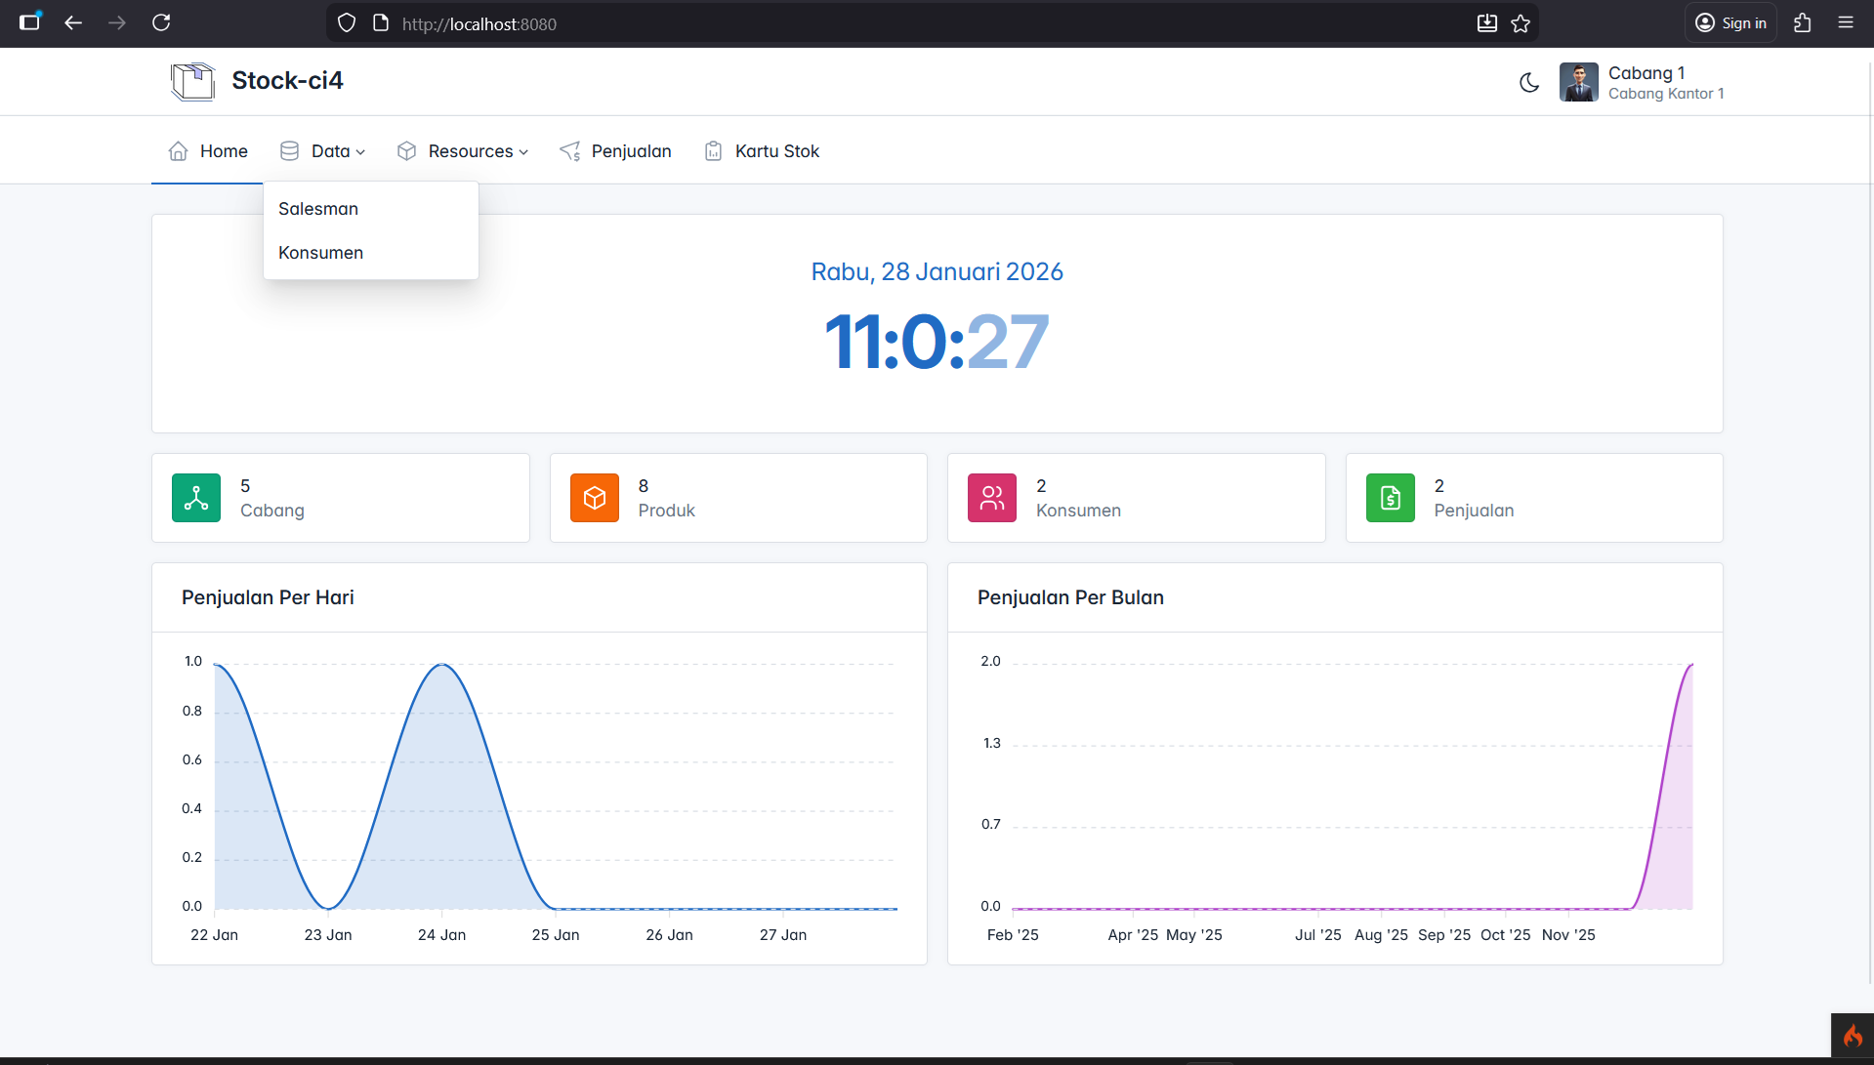The width and height of the screenshot is (1874, 1065).
Task: Click the Stock-ci4 box logo icon
Action: point(192,81)
